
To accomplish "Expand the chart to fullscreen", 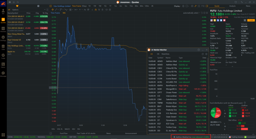I will pos(199,6).
